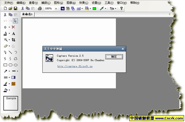Screen dimensions: 185x122
Task: Click the red X delete tool
Action: pos(13,27)
